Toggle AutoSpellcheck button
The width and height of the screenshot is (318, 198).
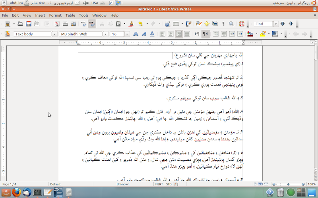[92, 24]
